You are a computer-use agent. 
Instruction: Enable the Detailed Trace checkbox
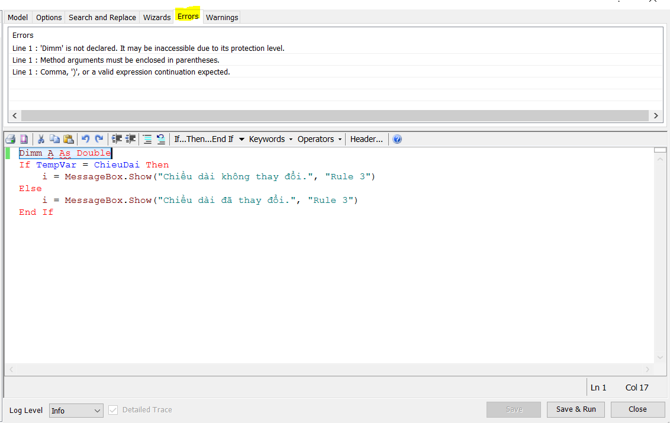coord(112,409)
